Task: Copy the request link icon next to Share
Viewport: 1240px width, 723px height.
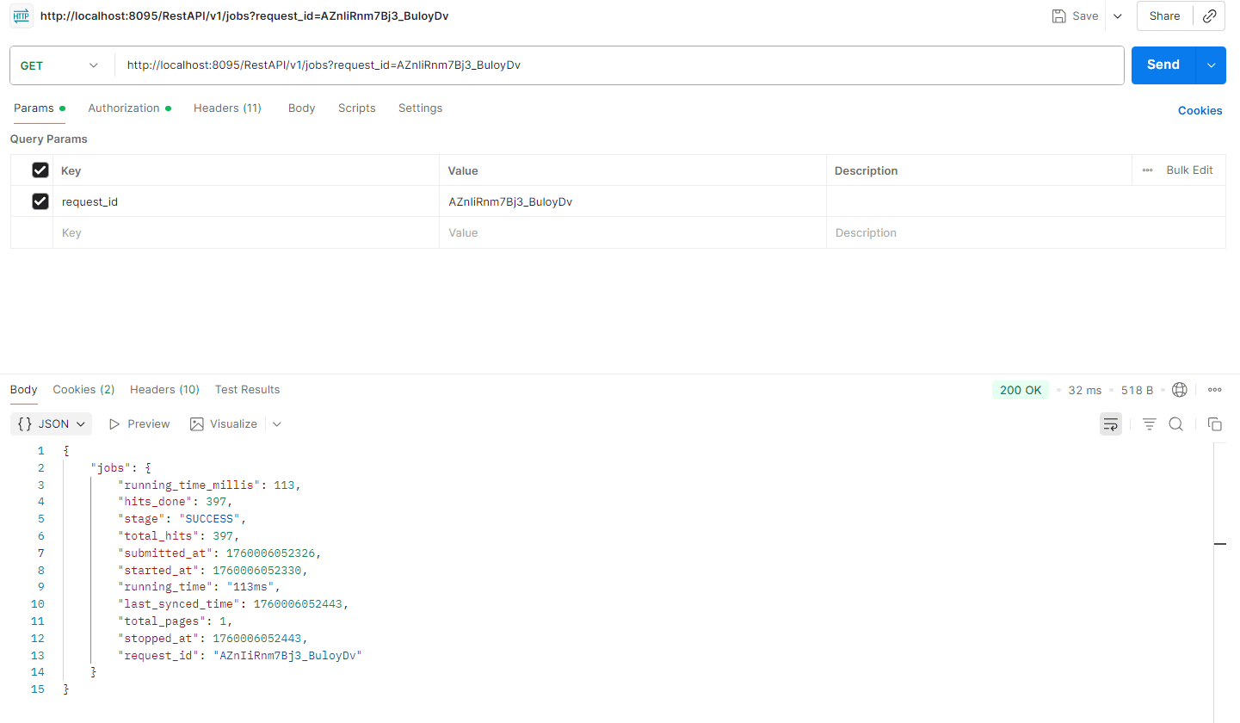Action: pos(1211,15)
